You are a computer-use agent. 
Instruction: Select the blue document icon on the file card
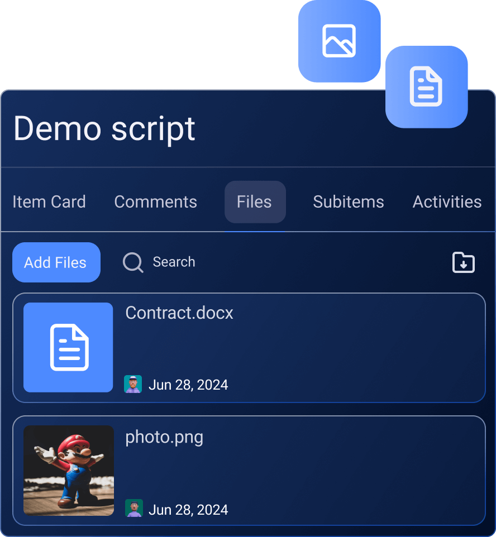click(68, 347)
